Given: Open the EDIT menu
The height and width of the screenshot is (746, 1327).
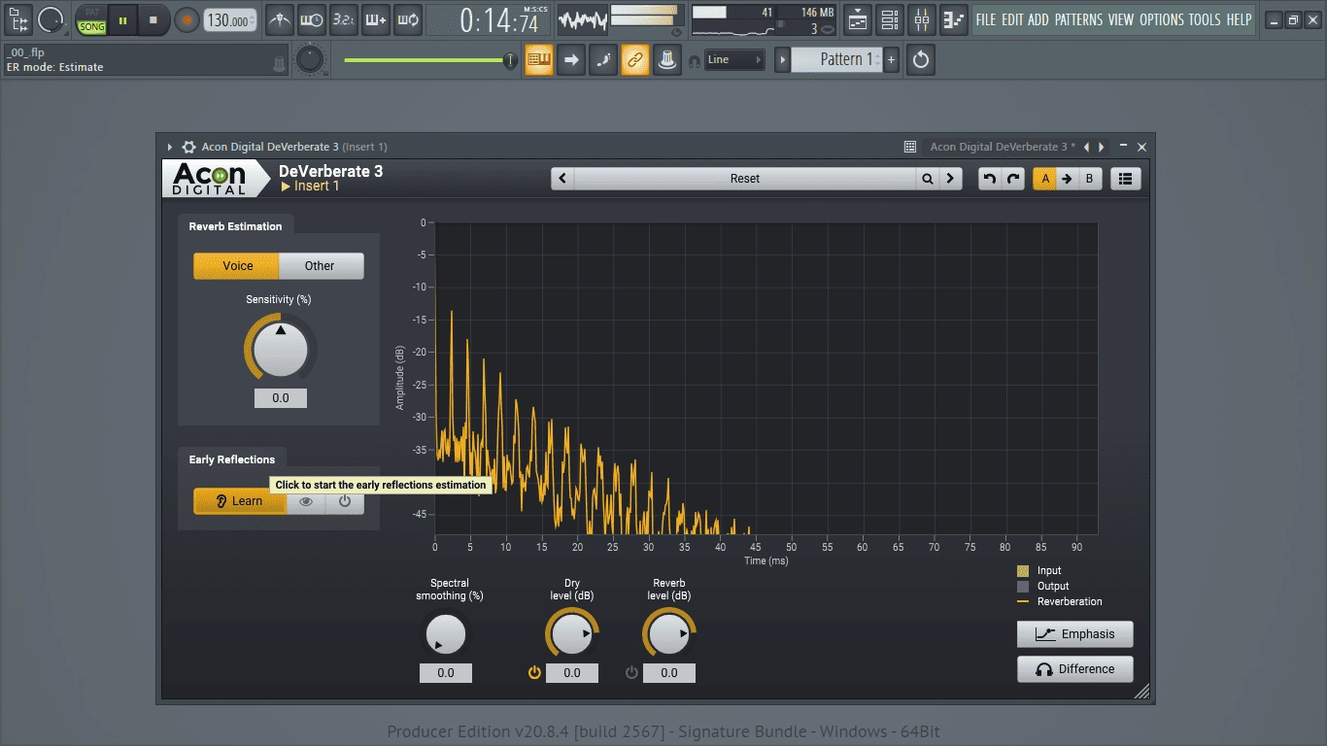Looking at the screenshot, I should 1013,19.
